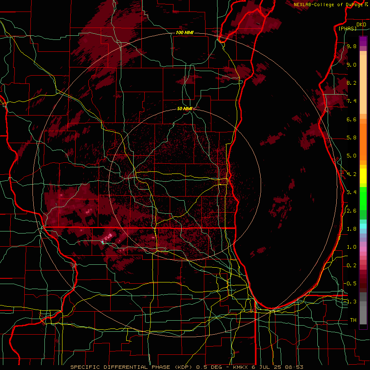Select the cyan segment of color bar
370x370 pixels.
pos(363,226)
